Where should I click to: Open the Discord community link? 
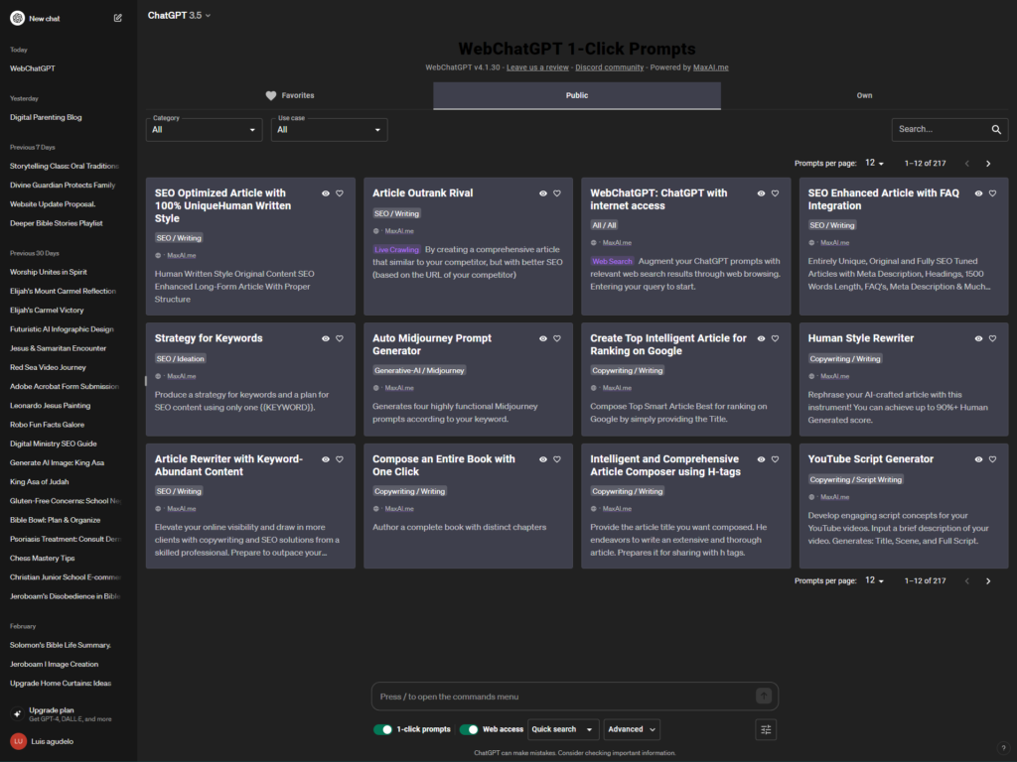(609, 67)
